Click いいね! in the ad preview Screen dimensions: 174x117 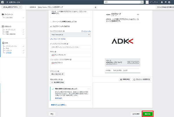pos(108,70)
